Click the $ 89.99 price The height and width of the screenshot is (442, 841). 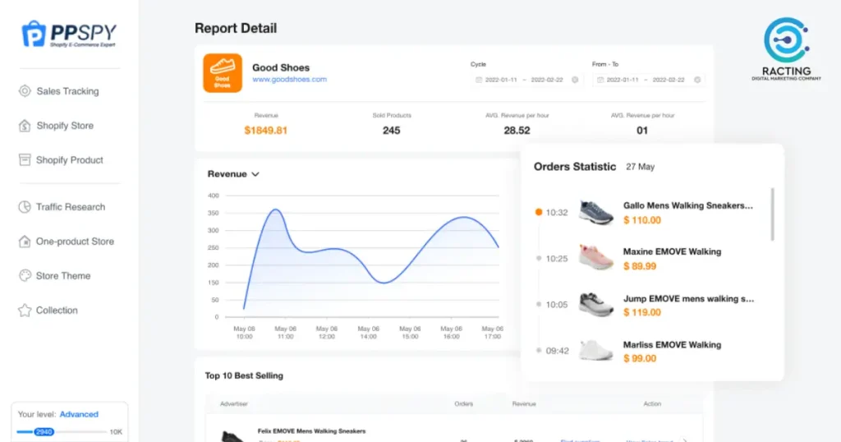tap(639, 266)
